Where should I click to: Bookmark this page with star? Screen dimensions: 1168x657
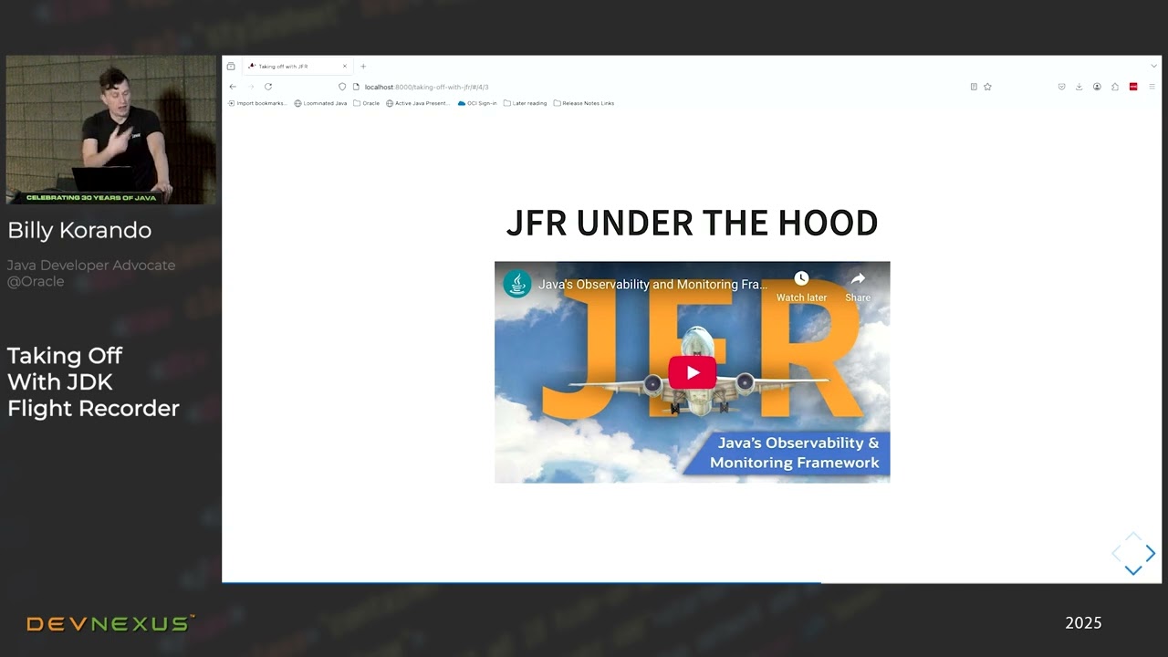987,87
